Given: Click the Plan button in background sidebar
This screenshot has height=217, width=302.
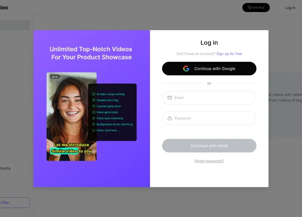Looking at the screenshot, I should (15, 203).
